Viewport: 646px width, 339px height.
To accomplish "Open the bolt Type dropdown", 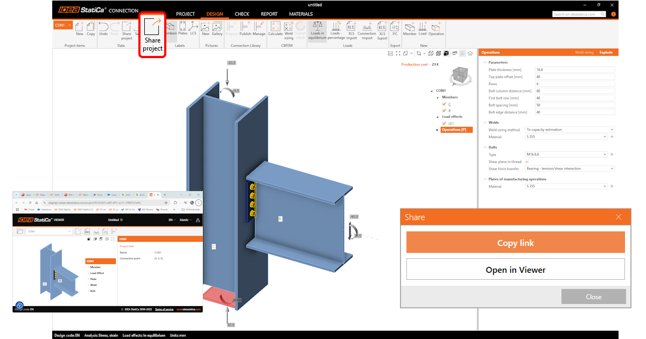I will pyautogui.click(x=566, y=154).
